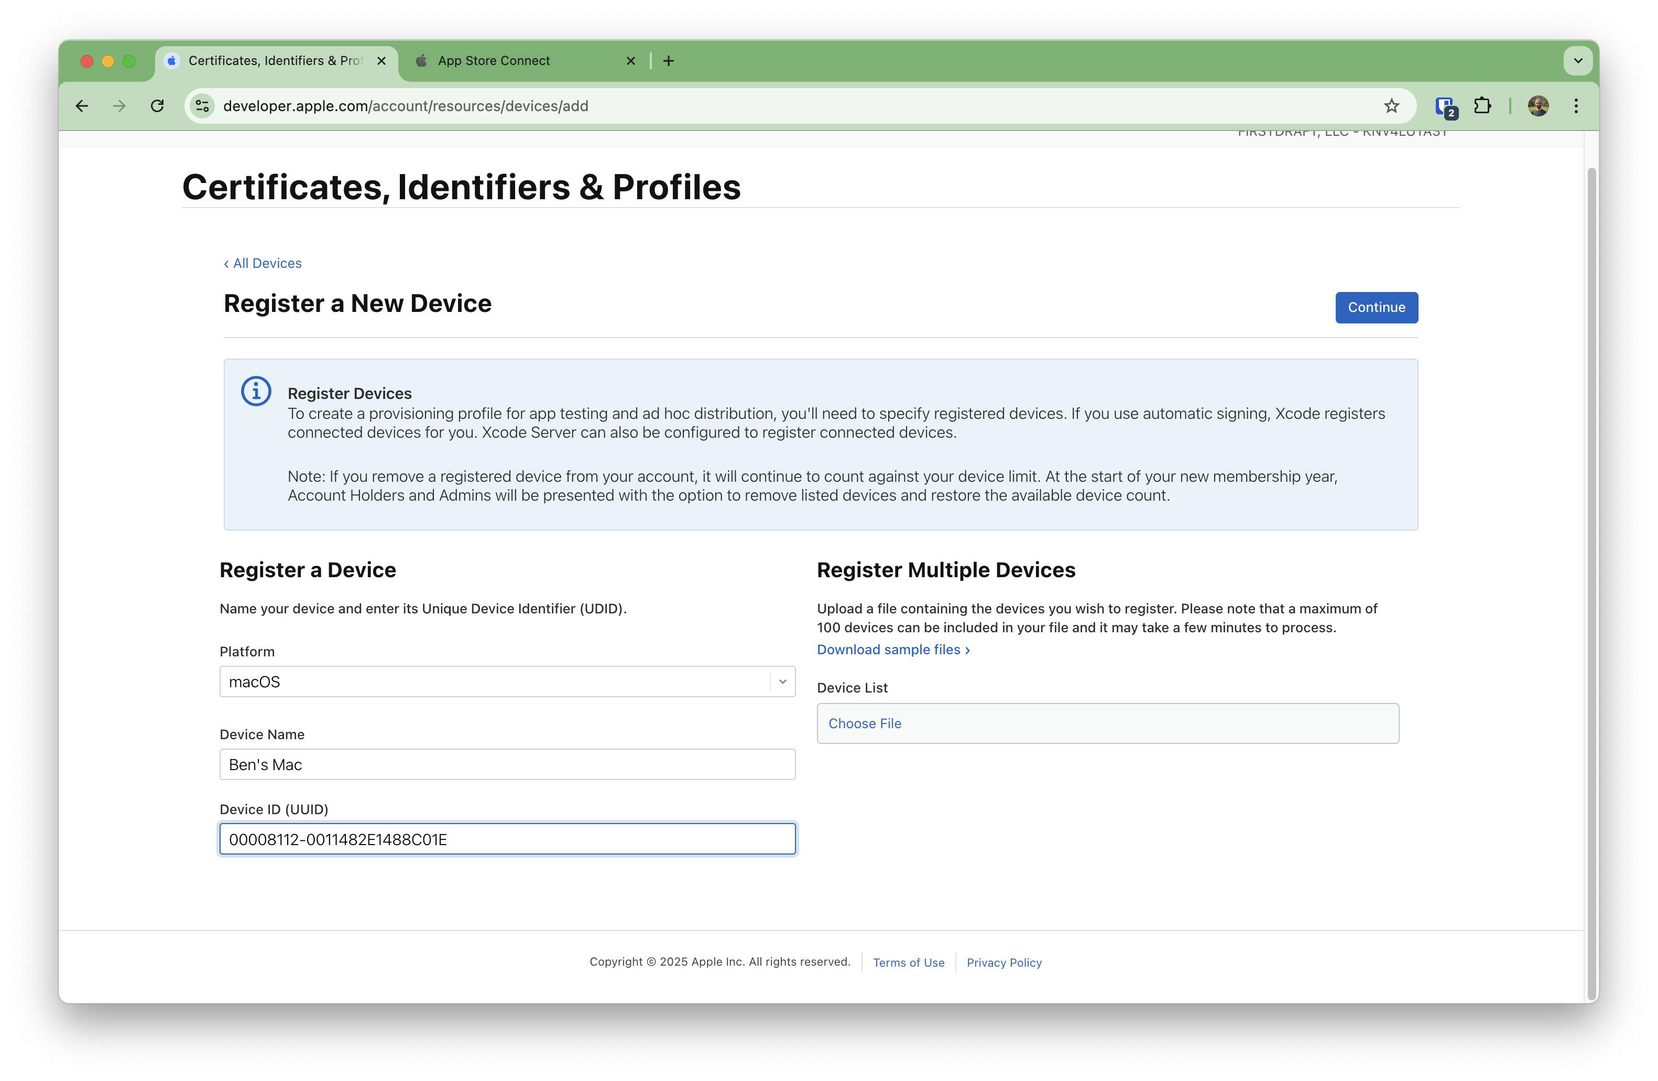Close the Certificates, Identifiers & Profiles tab
Image resolution: width=1658 pixels, height=1081 pixels.
coord(382,61)
